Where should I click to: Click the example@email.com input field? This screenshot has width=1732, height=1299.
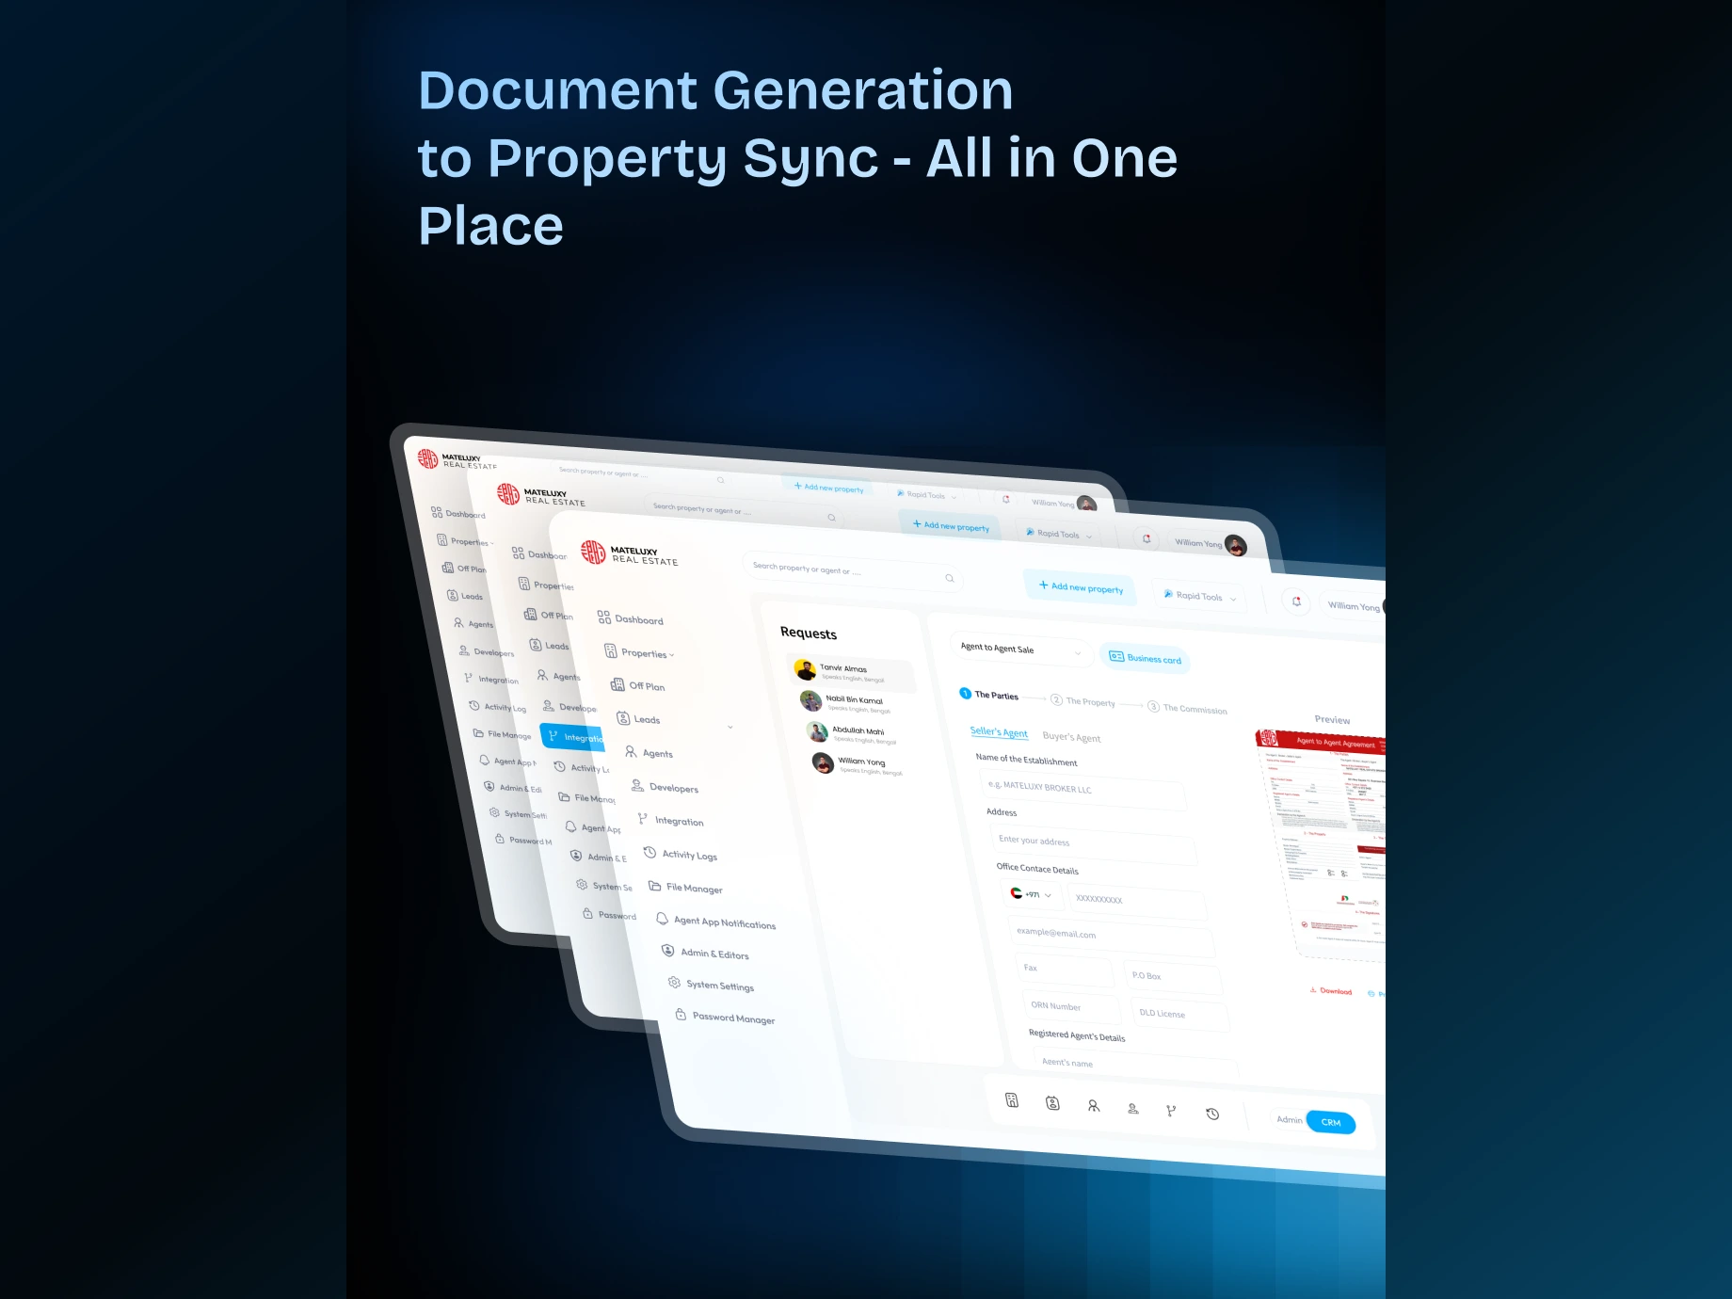click(x=1113, y=938)
